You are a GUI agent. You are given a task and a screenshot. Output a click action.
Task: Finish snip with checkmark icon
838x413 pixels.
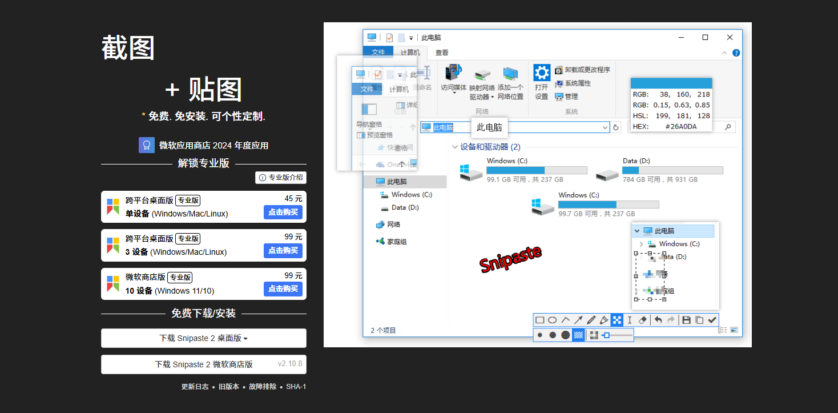[712, 320]
